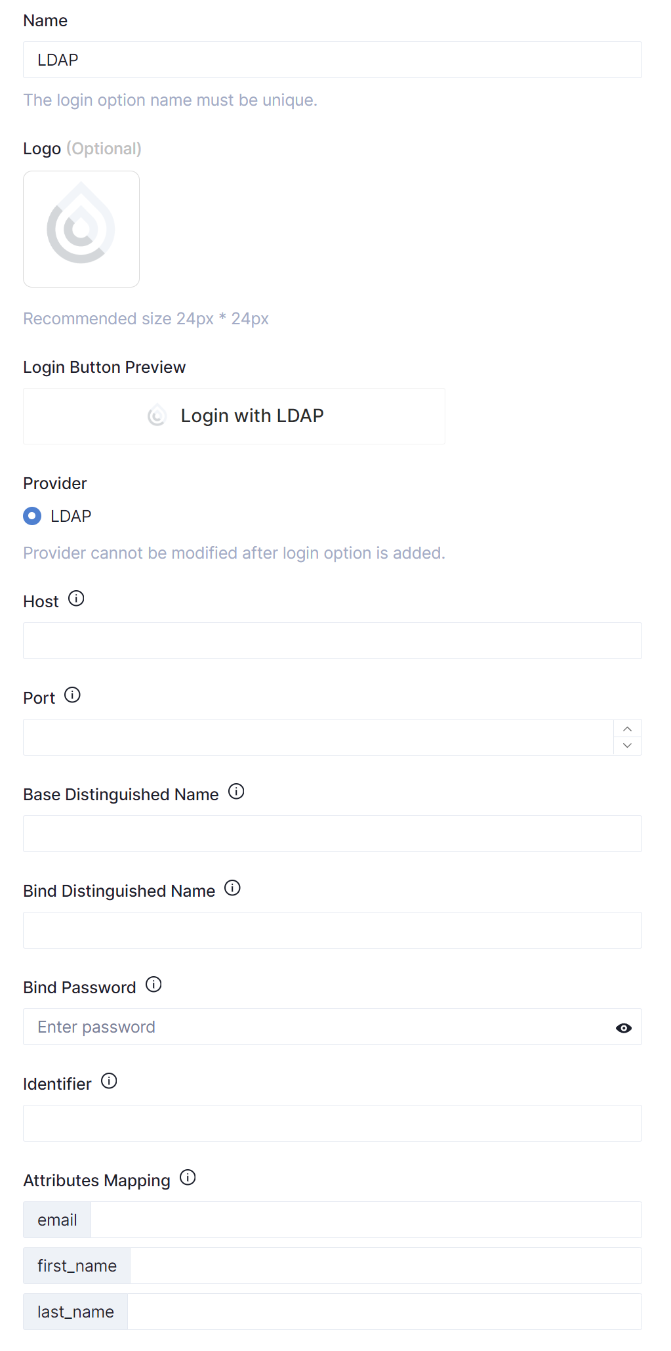
Task: Click the email attribute mapping field
Action: 365,1220
